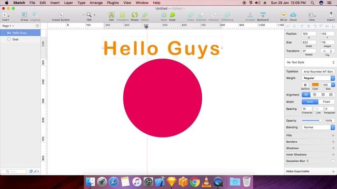This screenshot has height=189, width=337.
Task: Open the Blending Normal dropdown
Action: click(318, 127)
